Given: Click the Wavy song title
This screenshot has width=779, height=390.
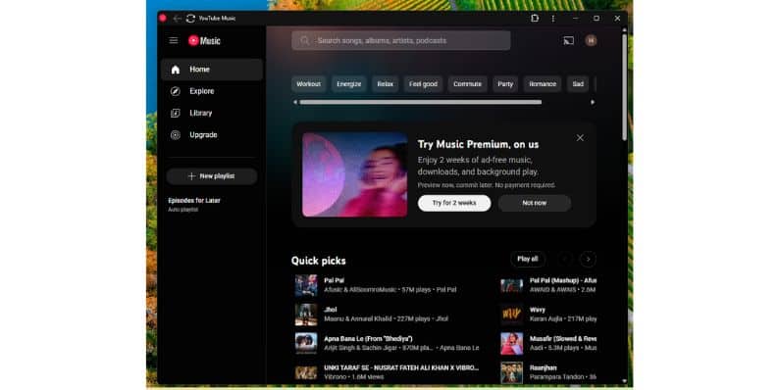Looking at the screenshot, I should tap(538, 310).
